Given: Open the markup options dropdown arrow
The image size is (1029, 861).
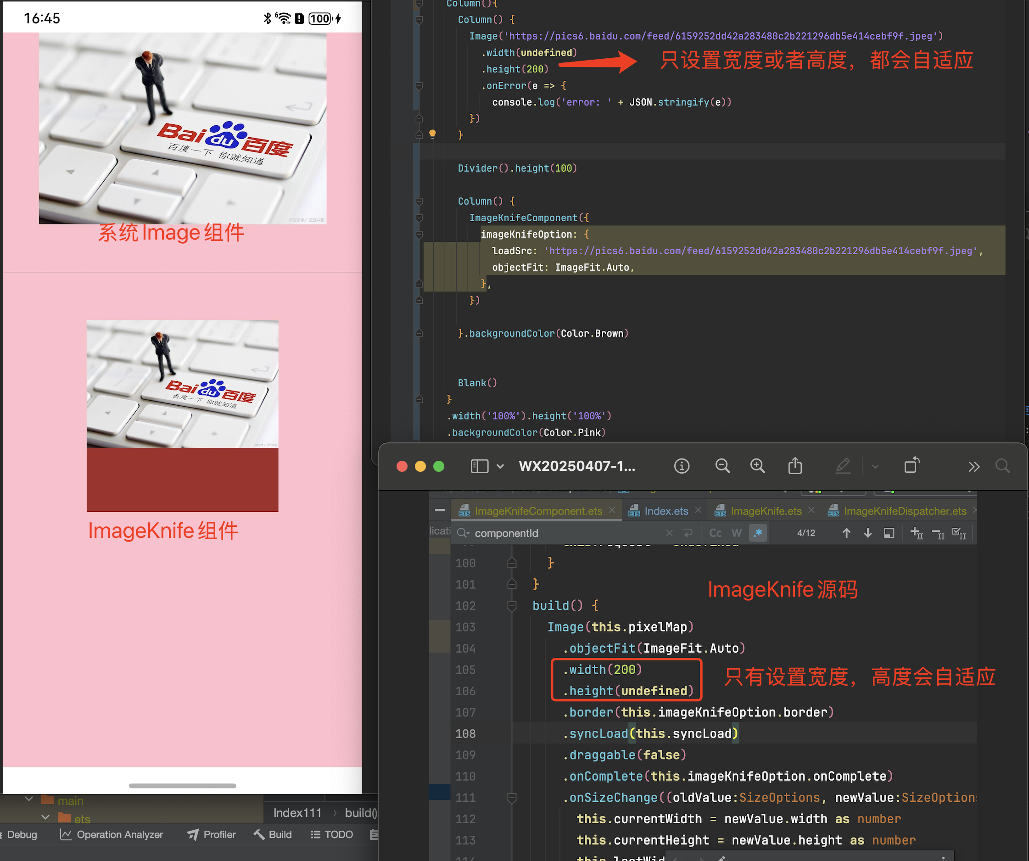Looking at the screenshot, I should (x=875, y=467).
